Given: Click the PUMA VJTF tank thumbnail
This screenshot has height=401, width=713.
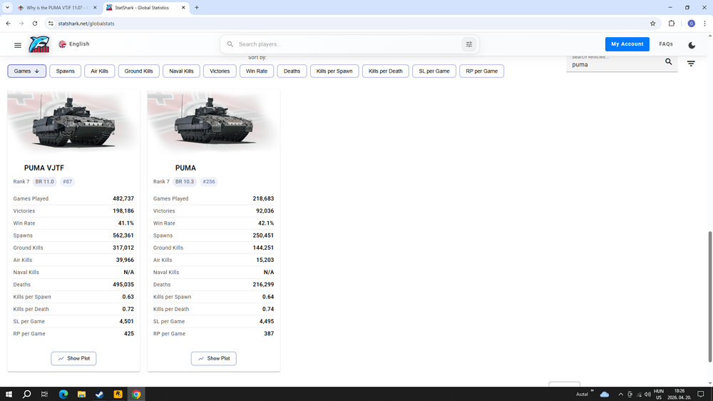Looking at the screenshot, I should (73, 123).
